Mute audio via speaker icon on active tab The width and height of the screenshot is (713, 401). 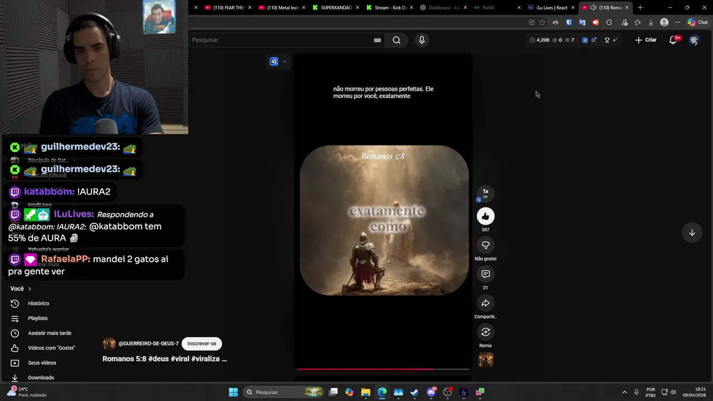[593, 8]
